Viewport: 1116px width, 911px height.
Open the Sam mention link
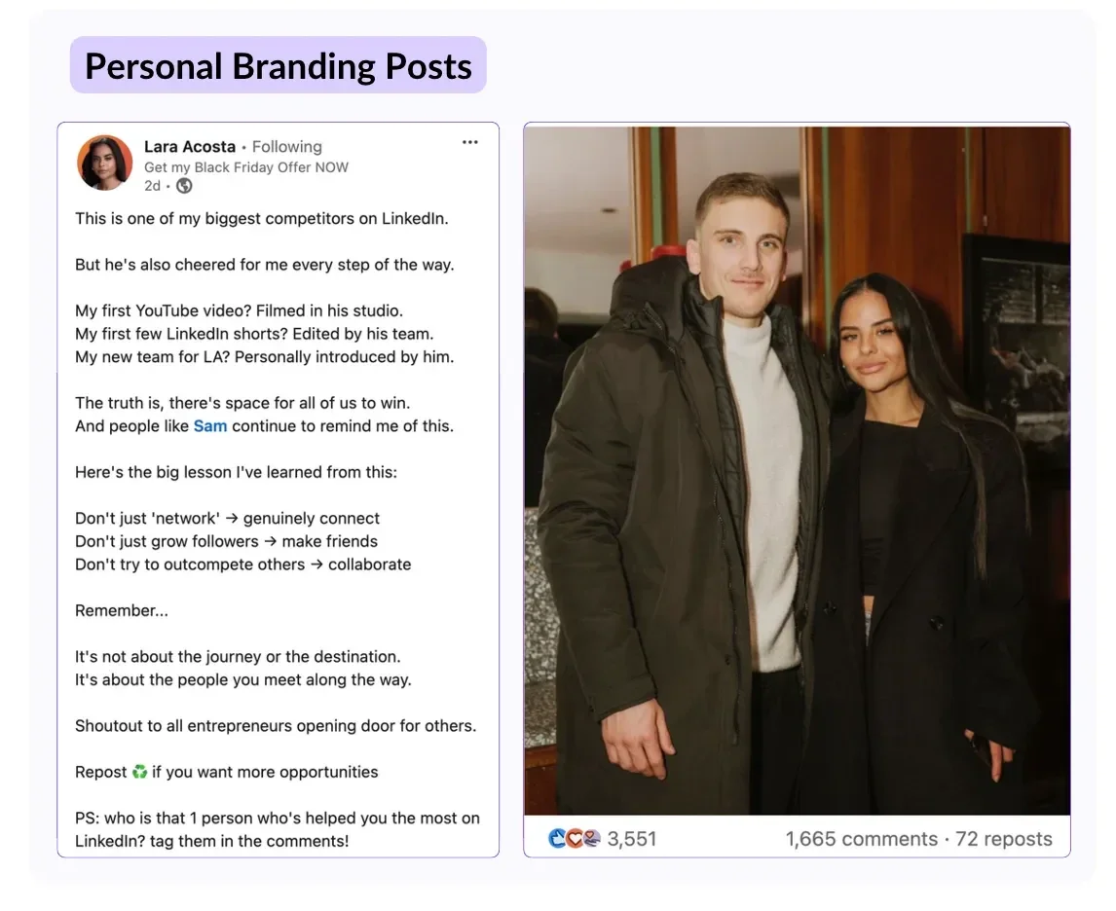click(x=210, y=425)
